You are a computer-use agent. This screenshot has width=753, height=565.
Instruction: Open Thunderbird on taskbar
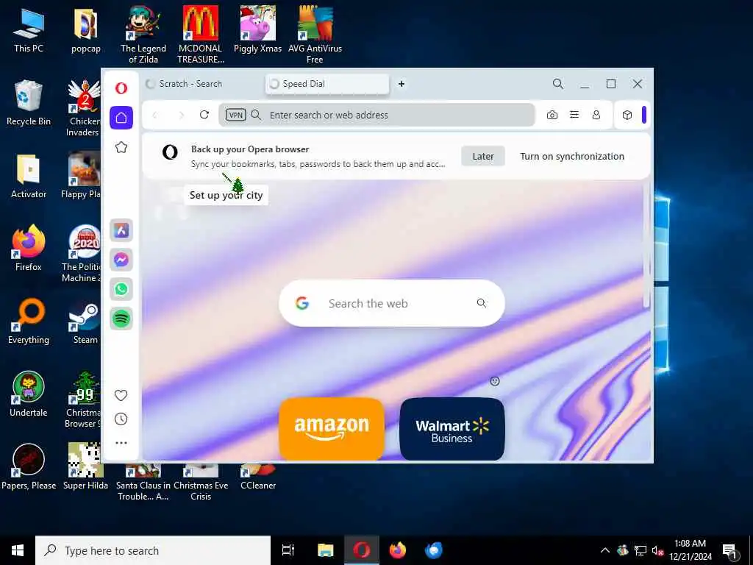[434, 550]
